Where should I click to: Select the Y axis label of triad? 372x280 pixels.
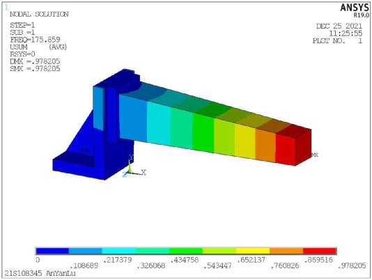point(131,157)
